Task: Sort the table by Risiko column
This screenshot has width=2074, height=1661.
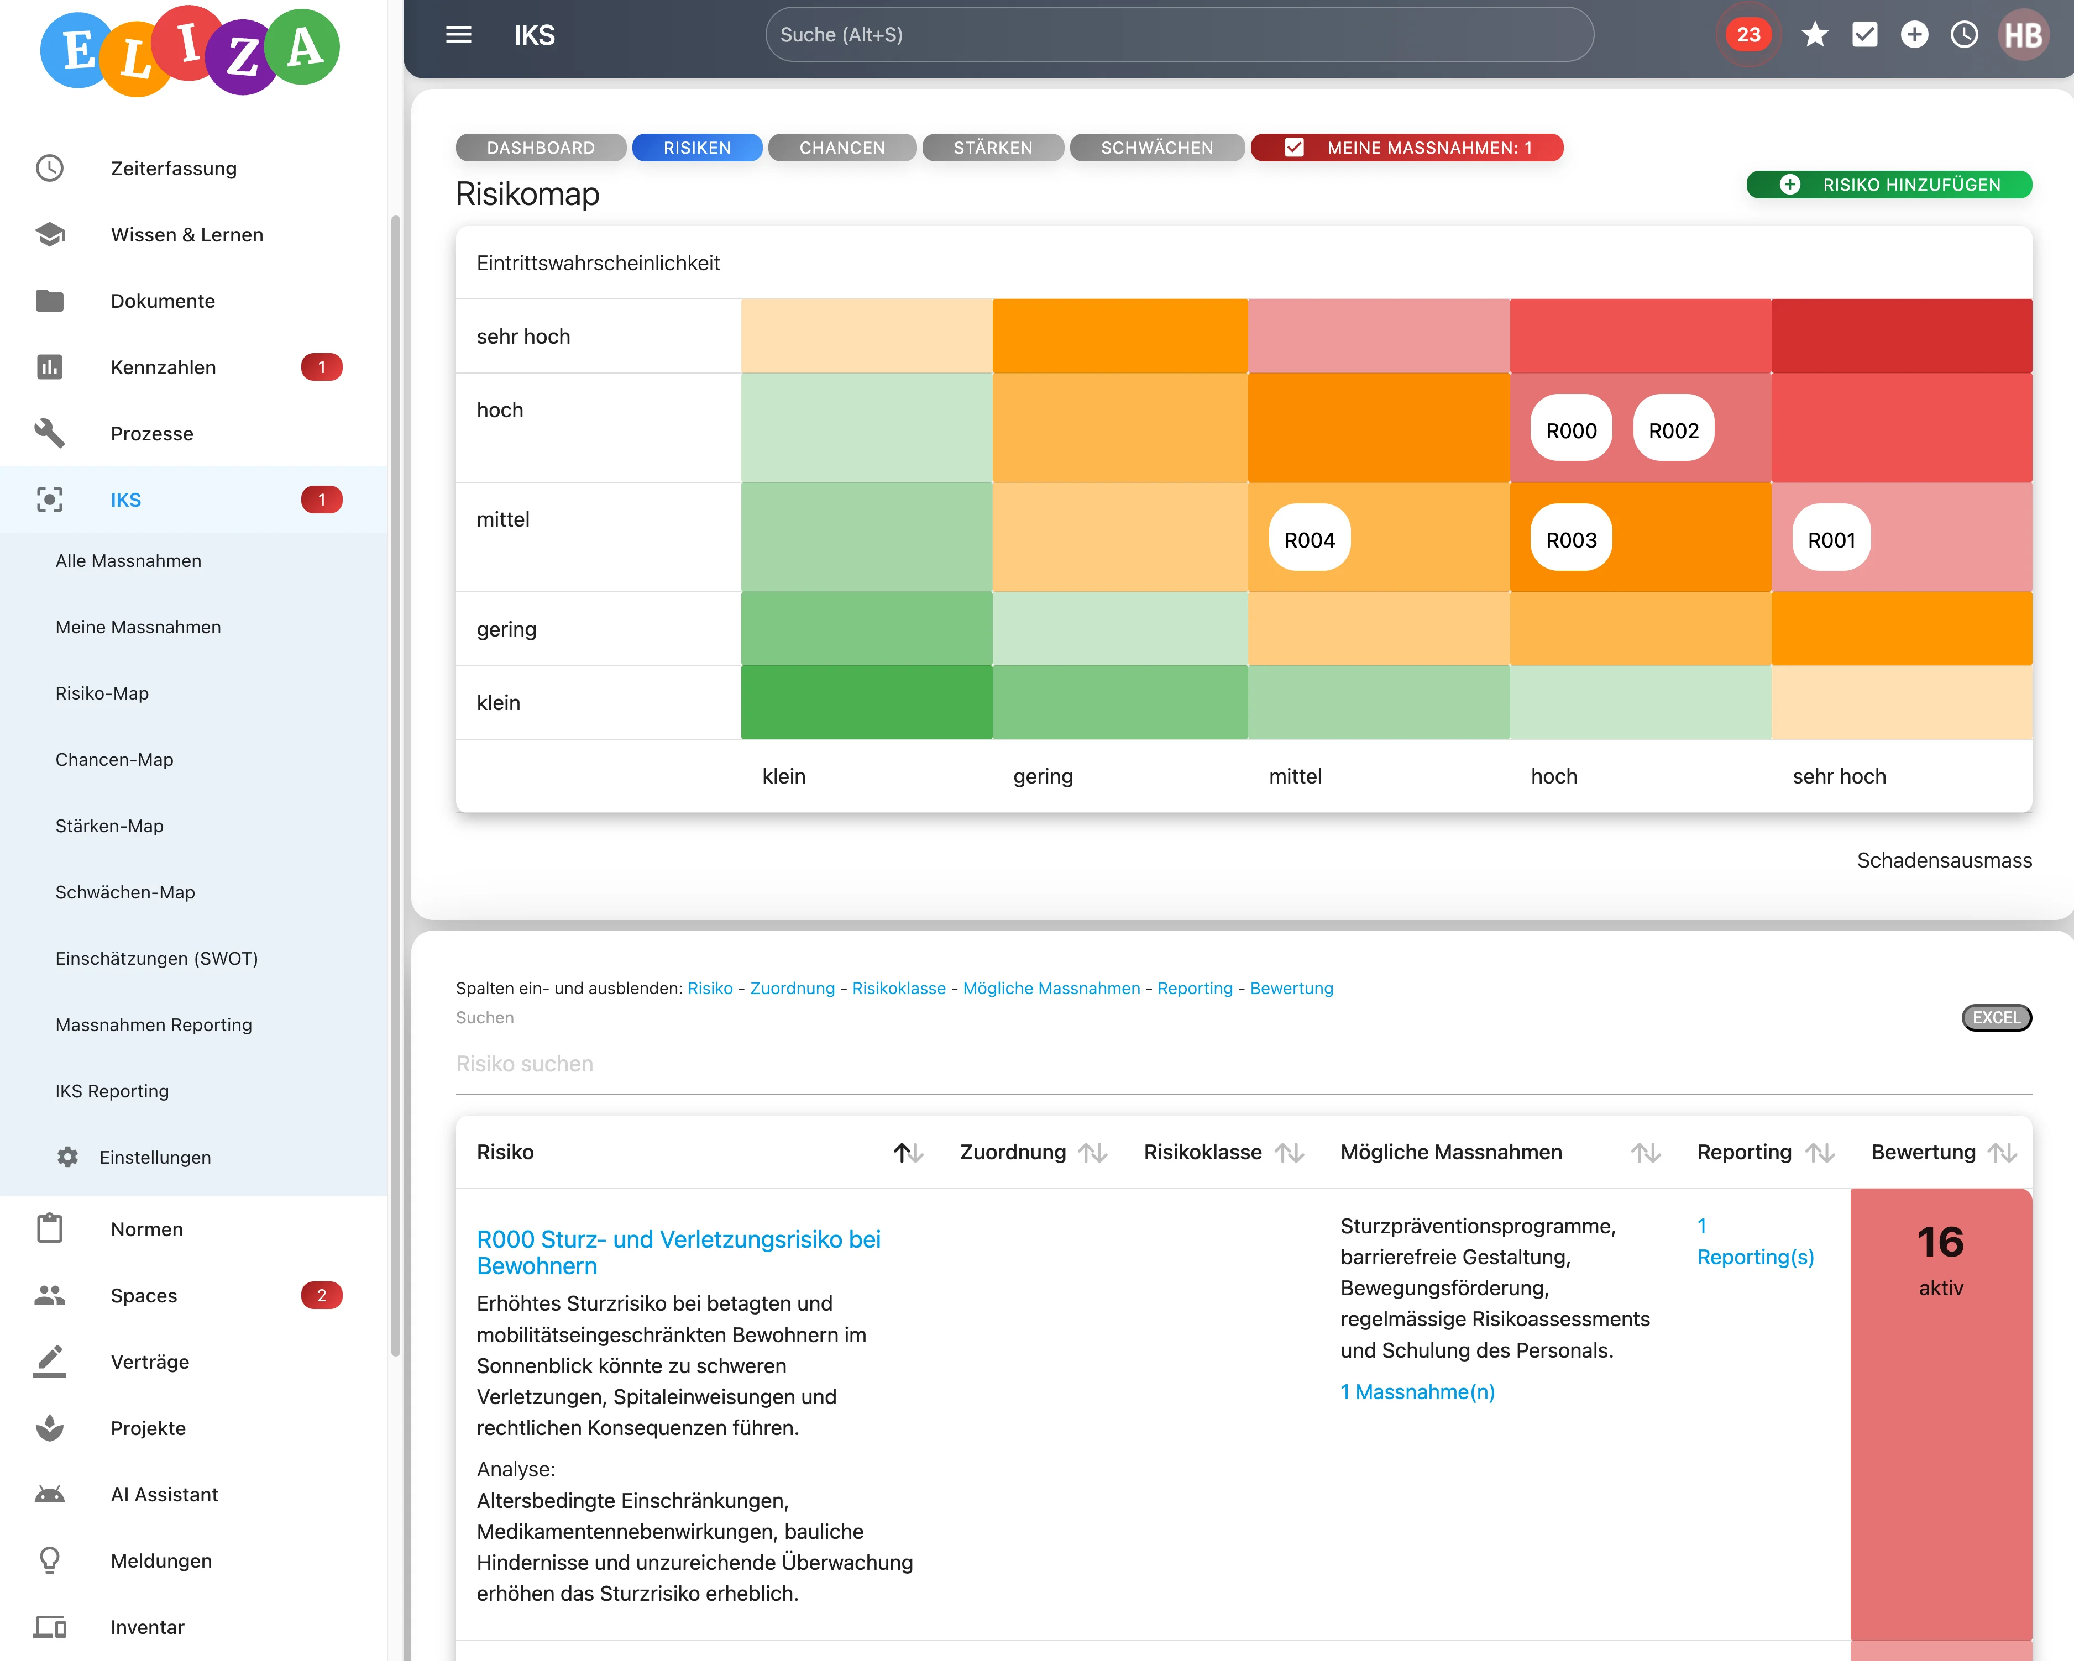Action: 907,1152
